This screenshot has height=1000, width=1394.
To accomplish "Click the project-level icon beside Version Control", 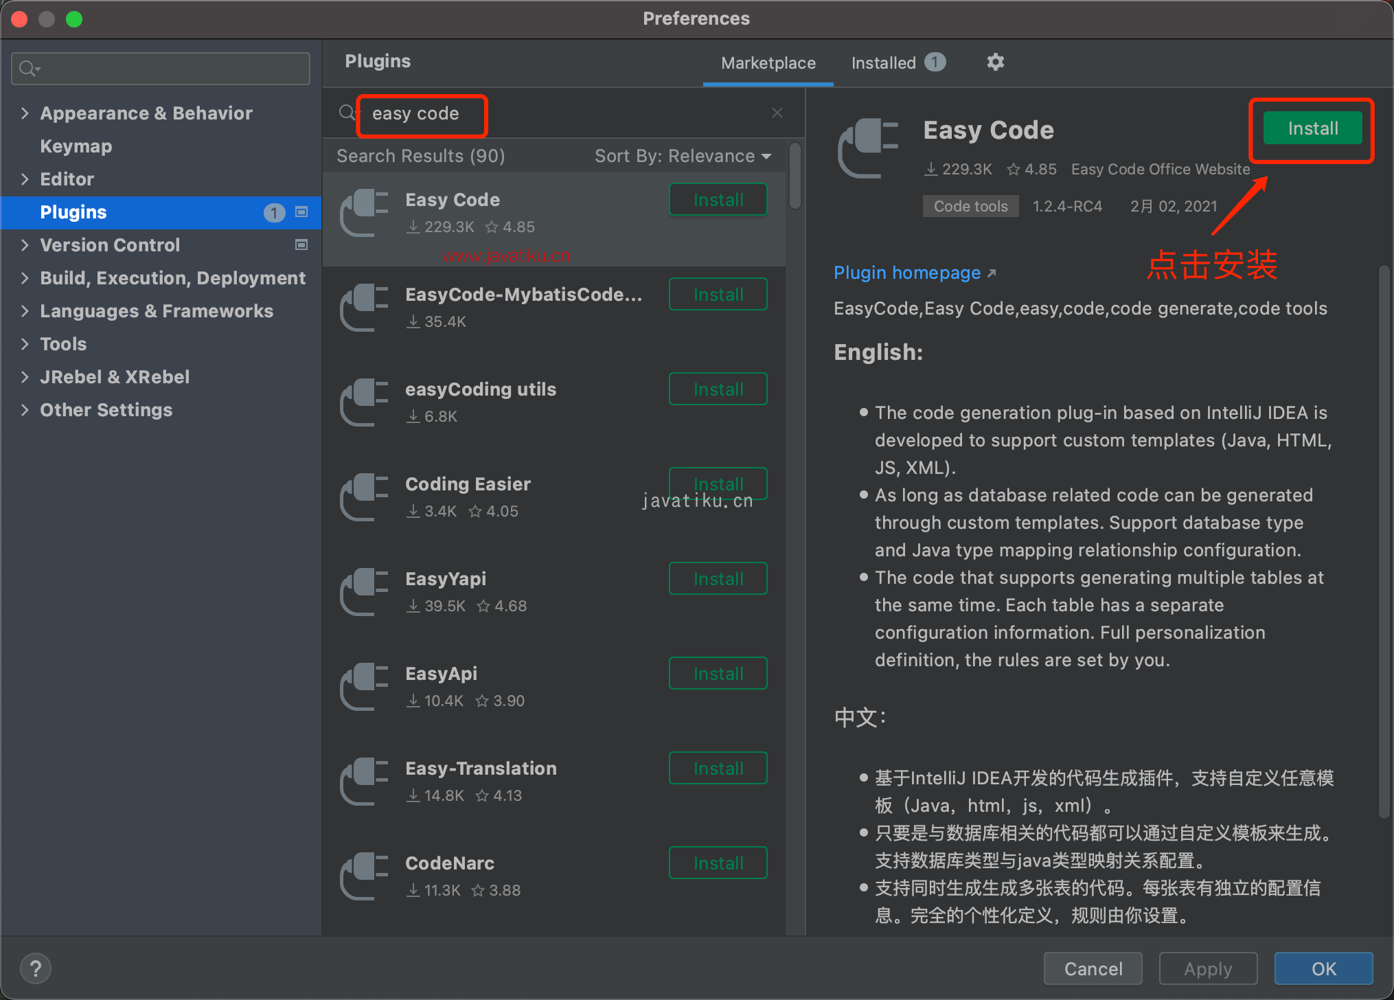I will click(301, 245).
